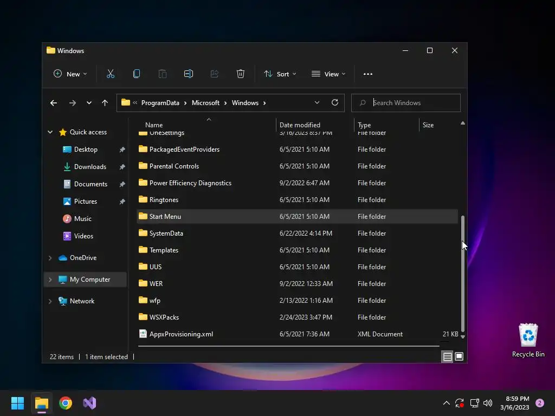The image size is (555, 416).
Task: Go back with the left arrow
Action: coord(54,103)
